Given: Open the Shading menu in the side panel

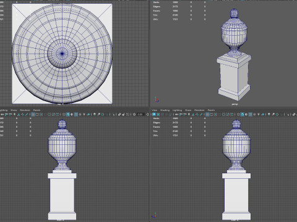Looking at the screenshot, I should [x=165, y=110].
